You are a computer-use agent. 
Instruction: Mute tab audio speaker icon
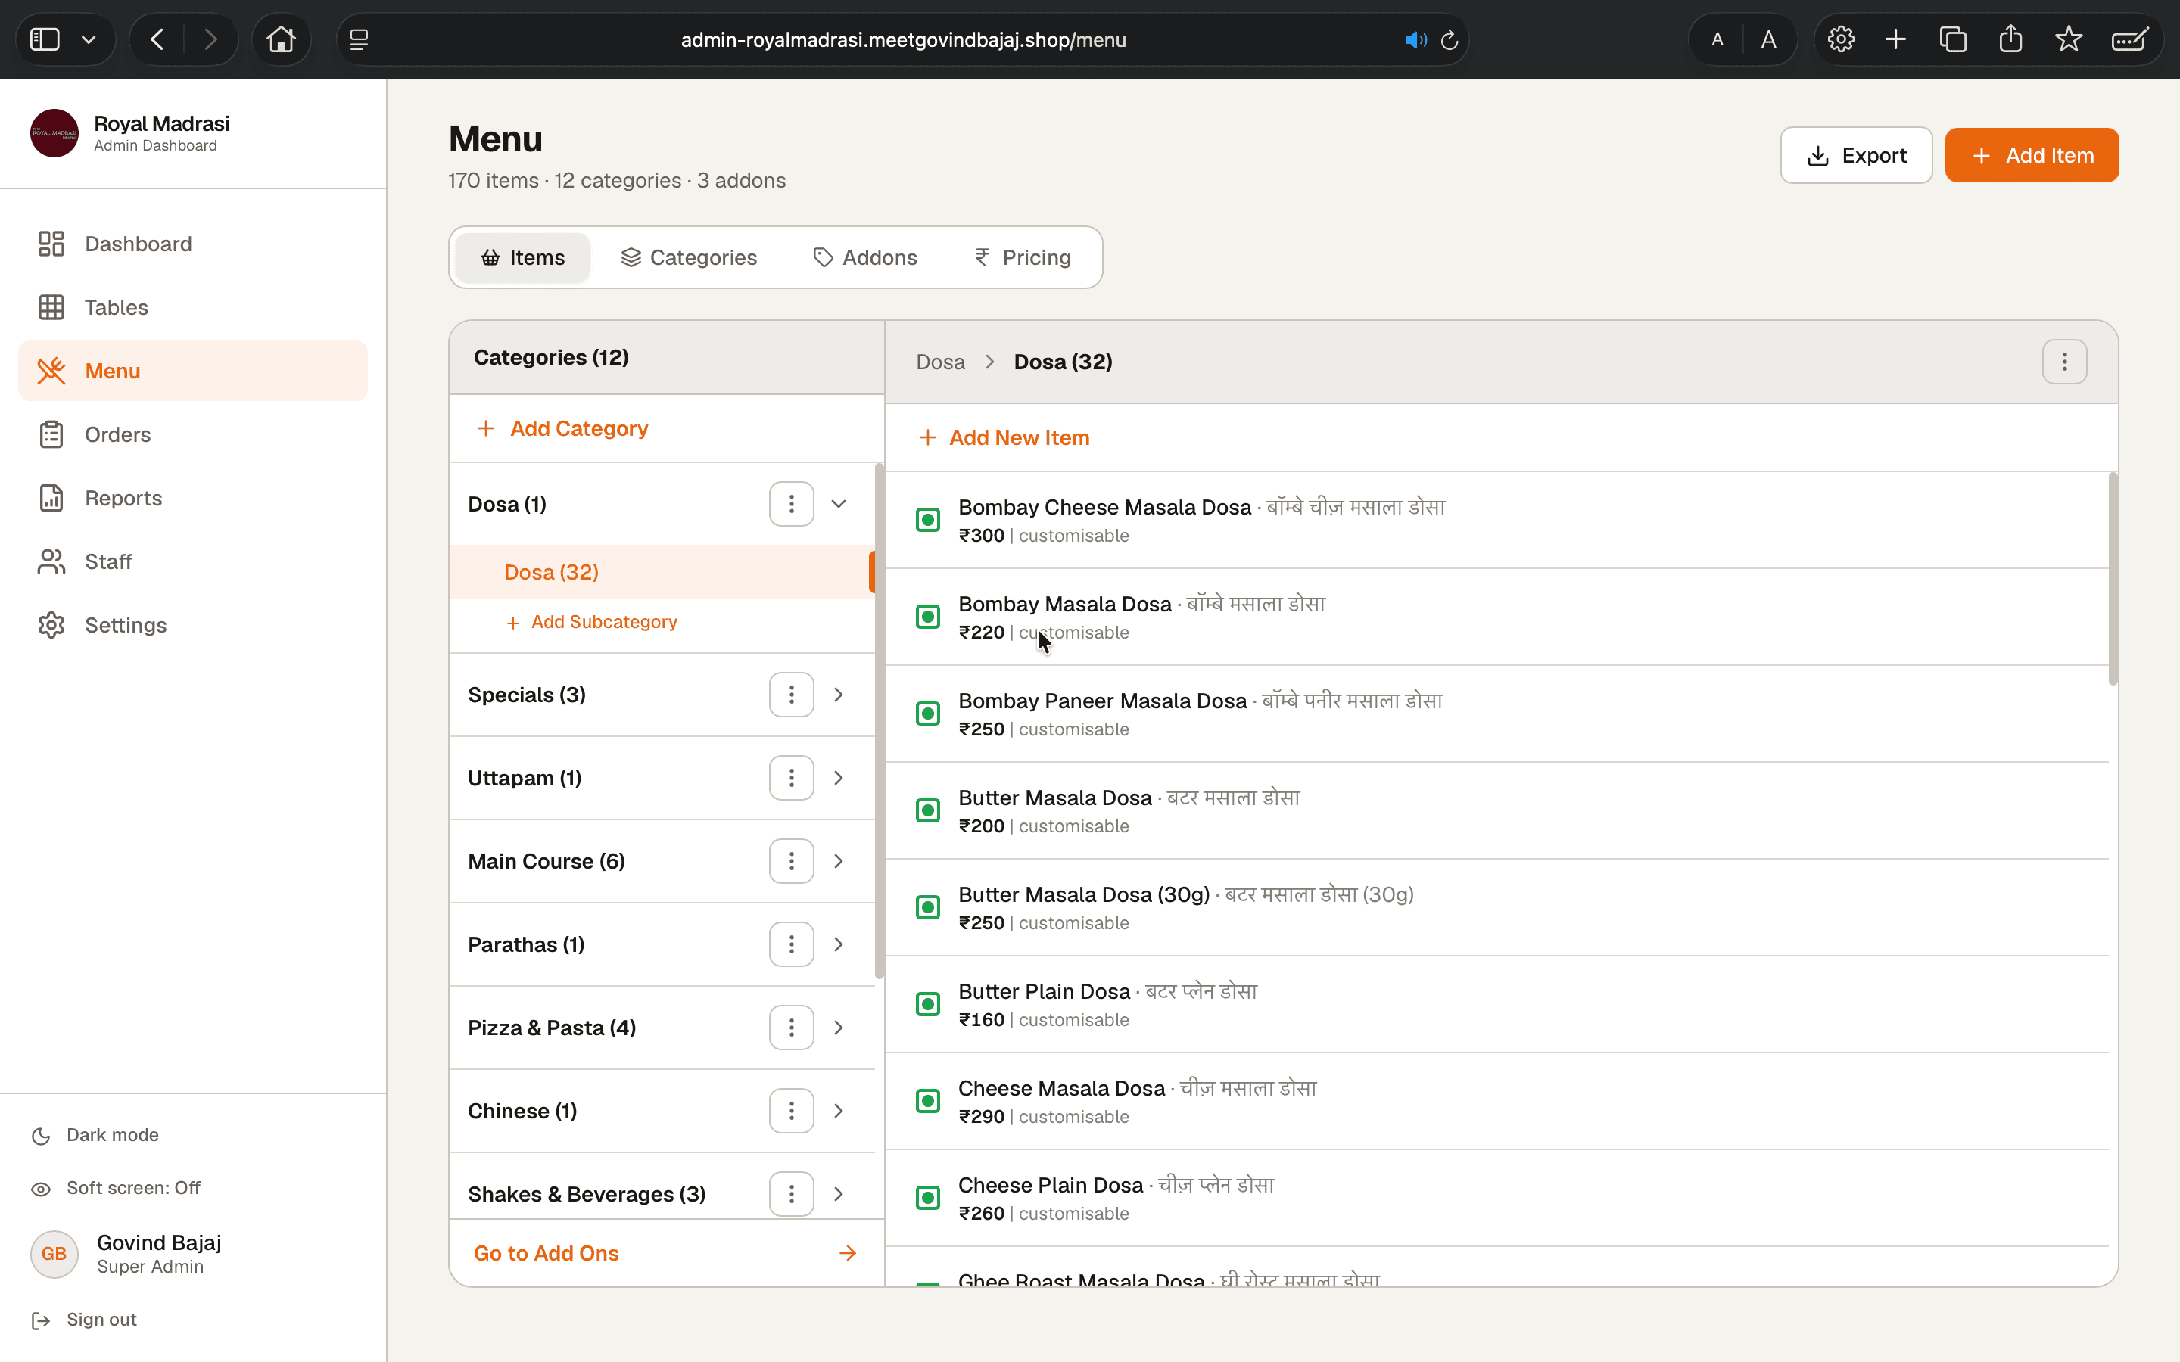click(x=1415, y=39)
